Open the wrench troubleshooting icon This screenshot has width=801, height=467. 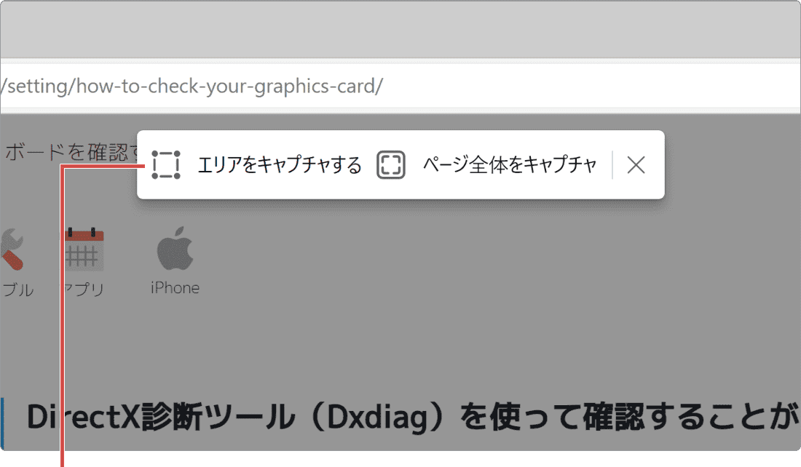[12, 249]
